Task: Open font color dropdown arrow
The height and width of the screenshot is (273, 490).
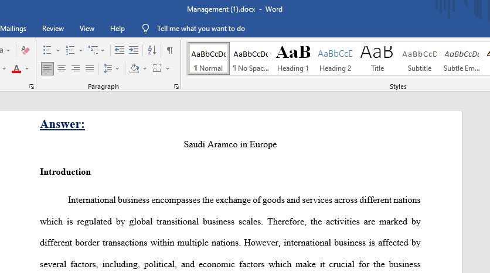Action: (27, 68)
